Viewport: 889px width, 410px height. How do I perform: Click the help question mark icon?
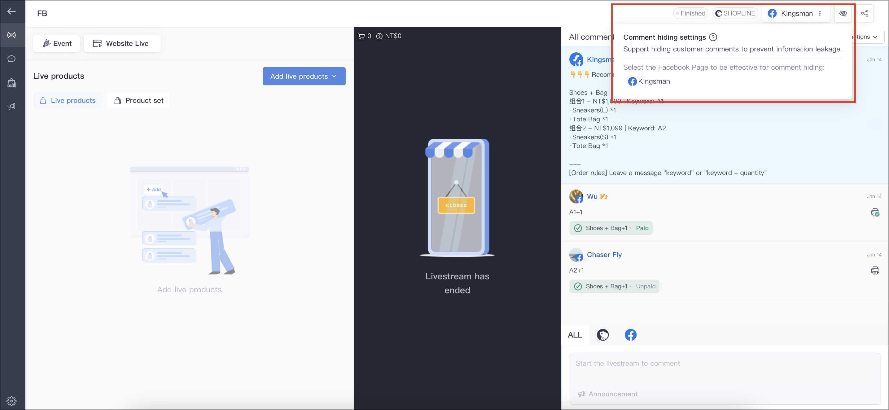713,37
